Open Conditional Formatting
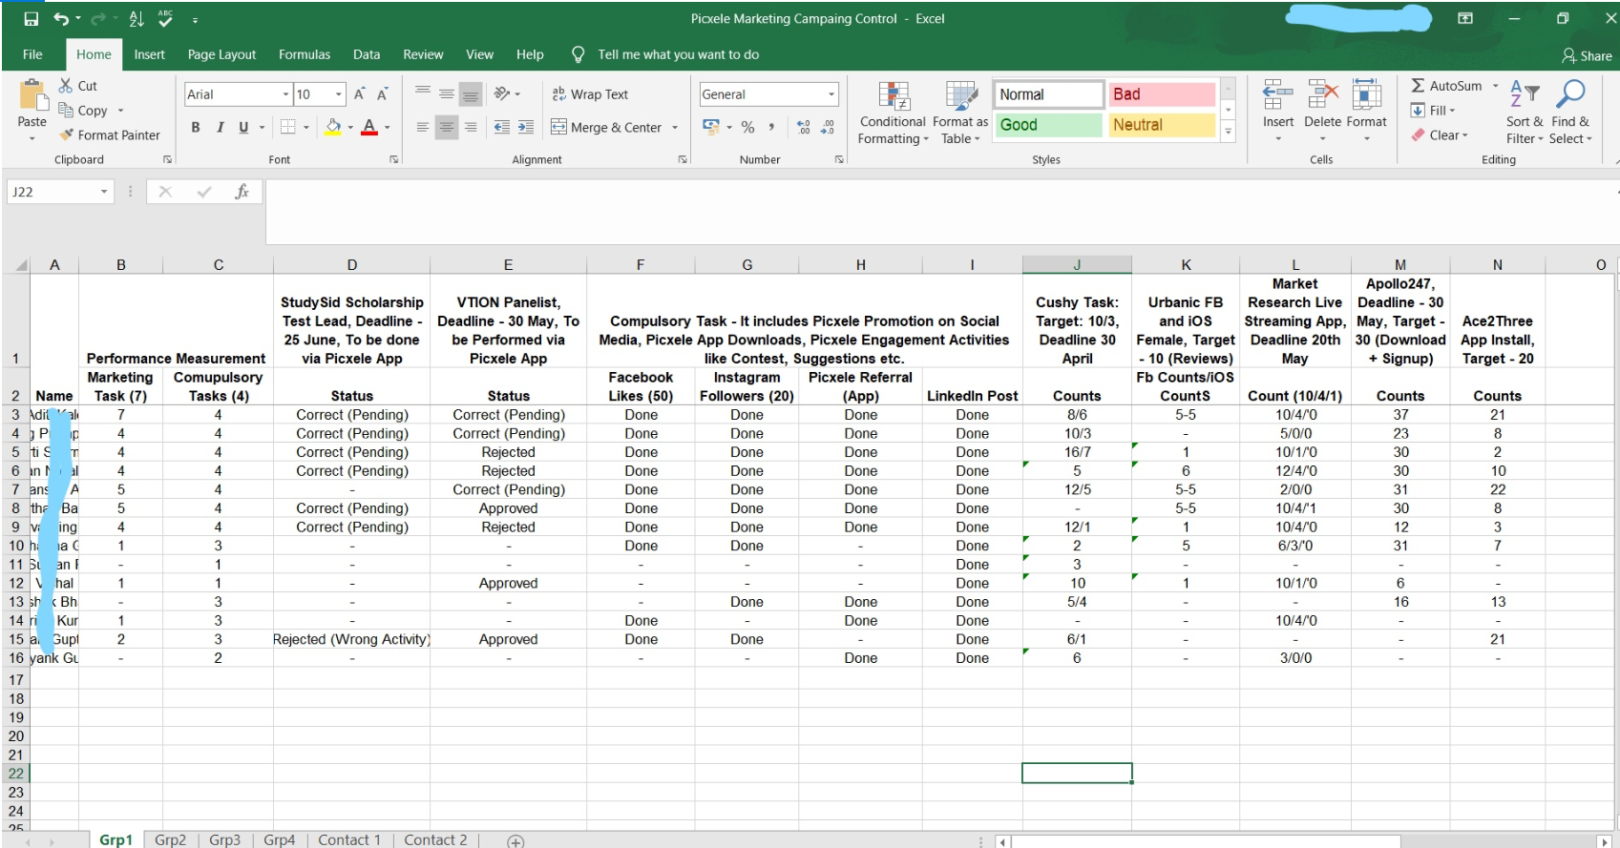Image resolution: width=1620 pixels, height=848 pixels. click(x=893, y=112)
